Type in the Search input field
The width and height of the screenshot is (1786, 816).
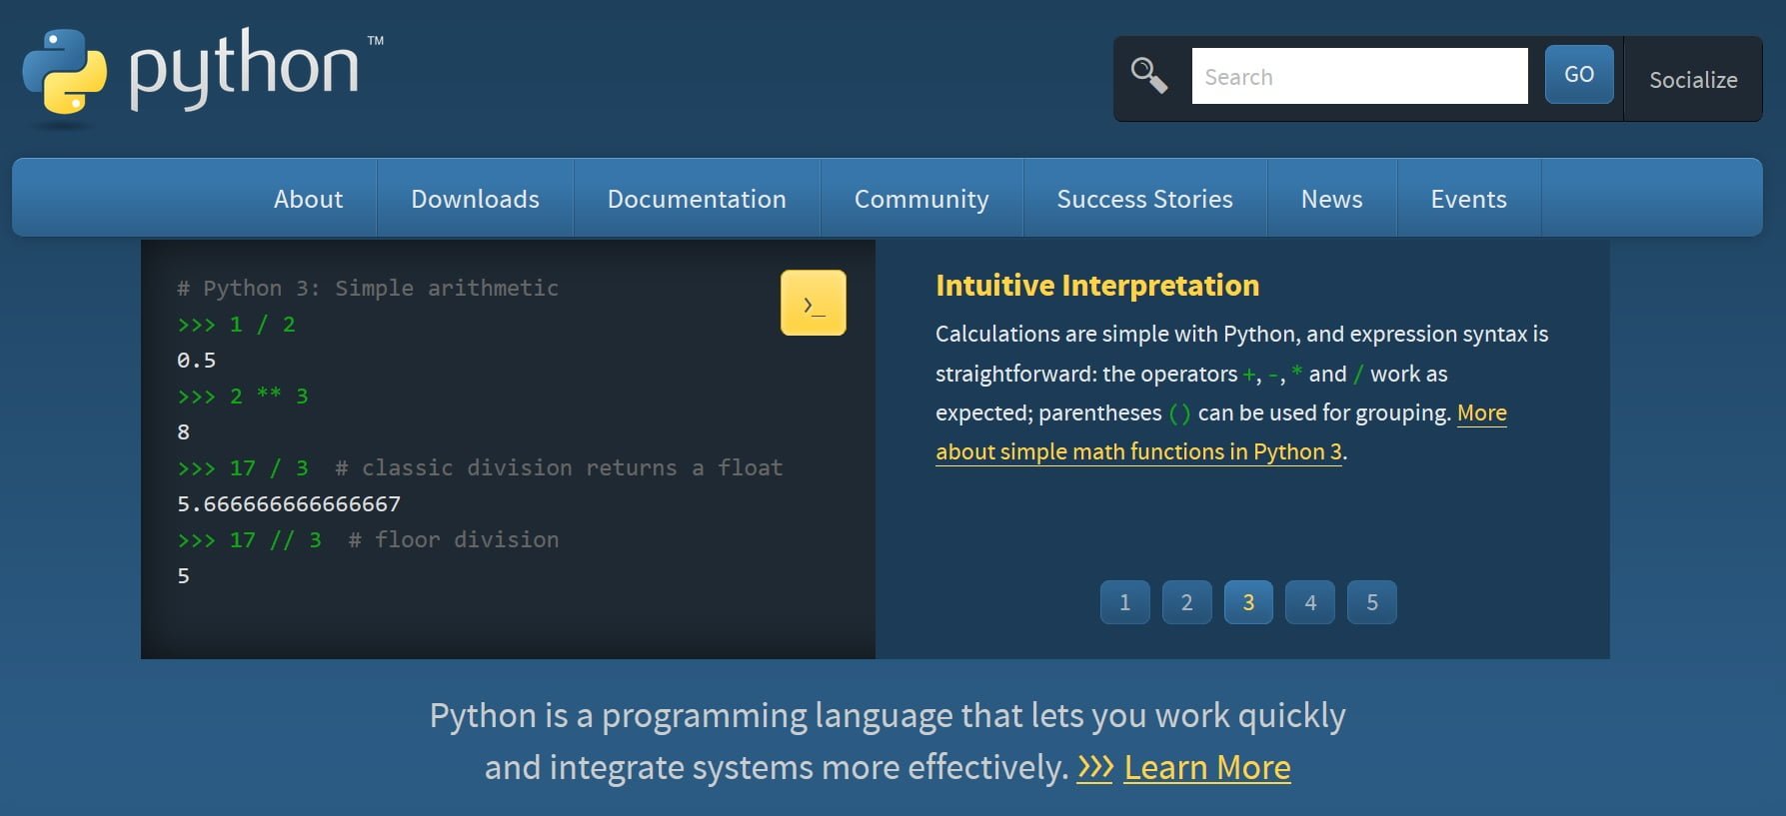click(1358, 76)
